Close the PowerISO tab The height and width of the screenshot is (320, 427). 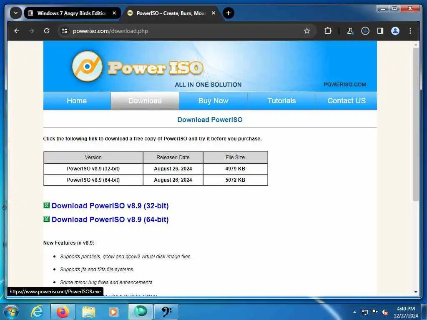pos(213,13)
